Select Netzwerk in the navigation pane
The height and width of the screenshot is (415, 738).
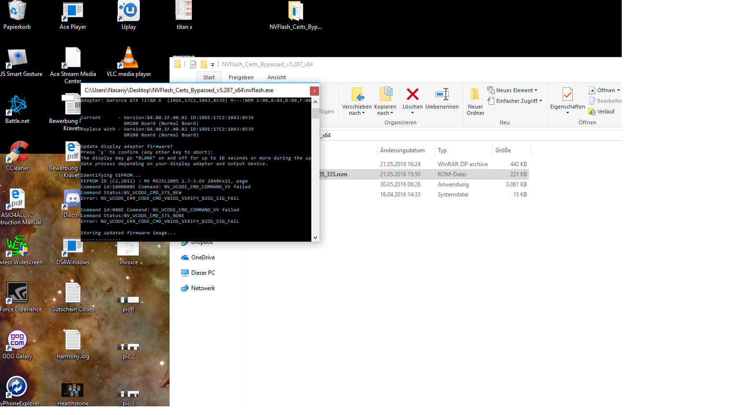(198, 288)
